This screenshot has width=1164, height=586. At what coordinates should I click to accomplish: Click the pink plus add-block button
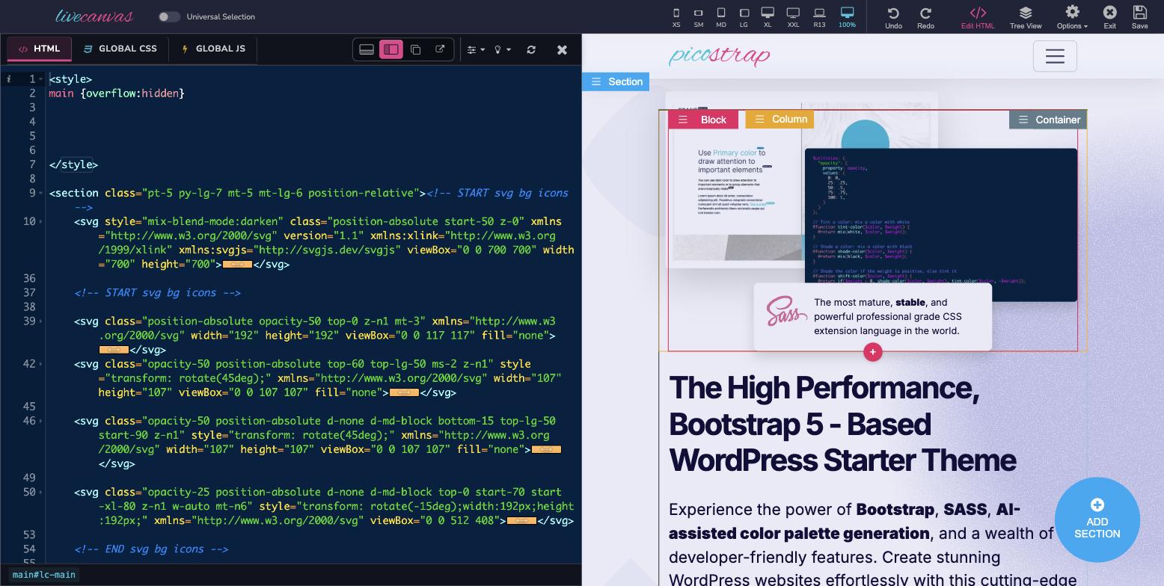(x=872, y=352)
